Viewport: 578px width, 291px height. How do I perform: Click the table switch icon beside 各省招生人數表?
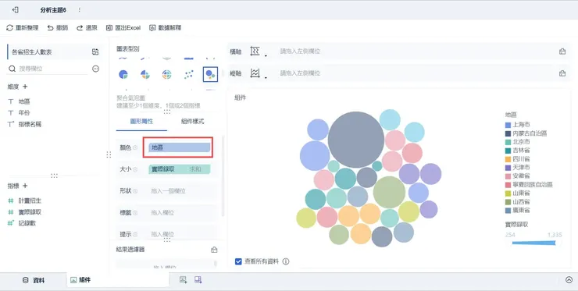(x=95, y=52)
